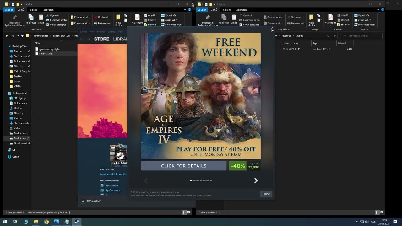Open Historie in layout window ribbon

pos(343,24)
